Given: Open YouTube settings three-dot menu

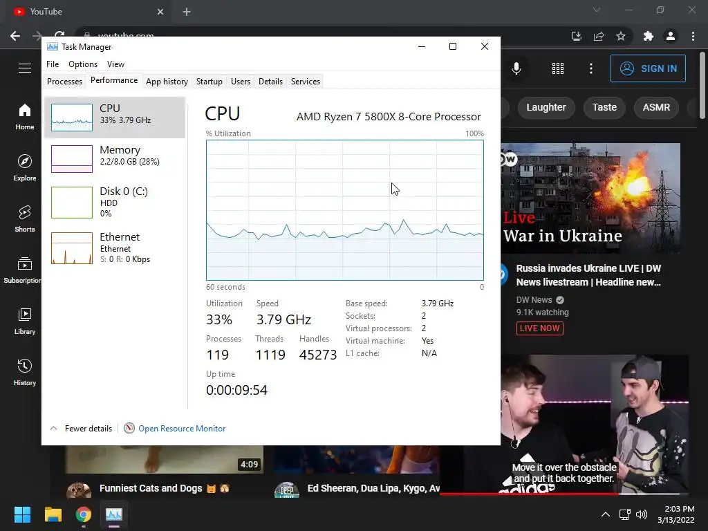Looking at the screenshot, I should 591,68.
